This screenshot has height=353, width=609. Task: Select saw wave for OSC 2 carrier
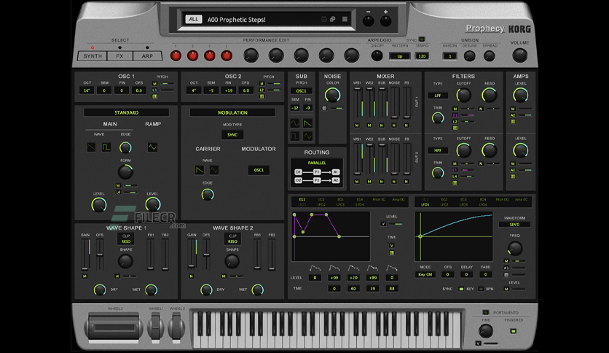(x=200, y=170)
